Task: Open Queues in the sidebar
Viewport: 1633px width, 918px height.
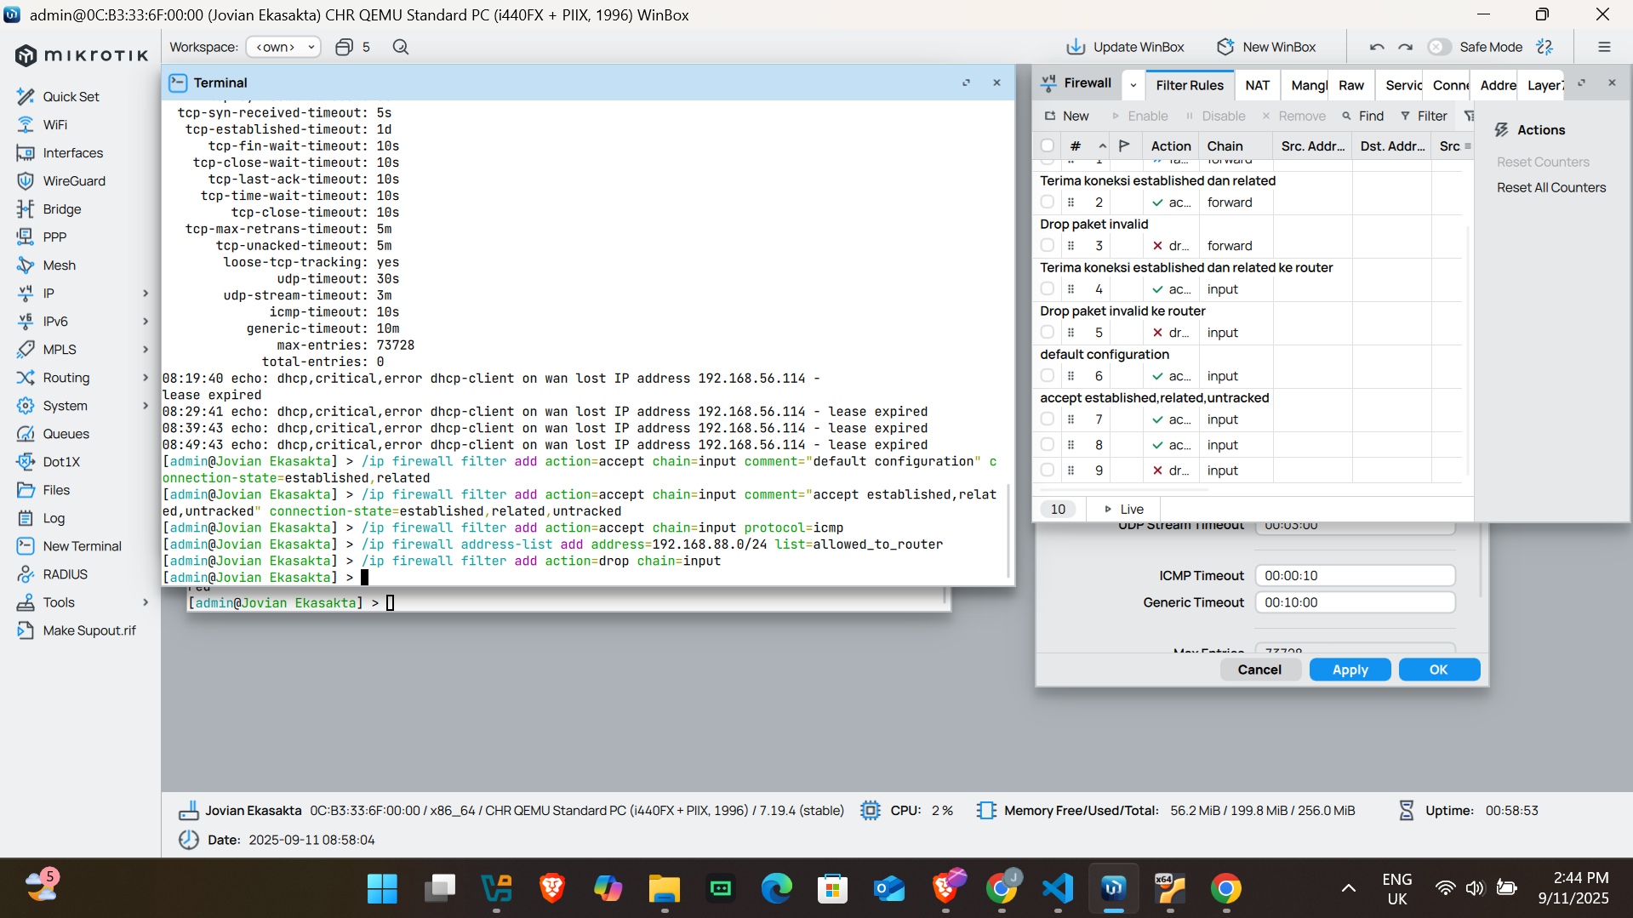Action: (66, 434)
